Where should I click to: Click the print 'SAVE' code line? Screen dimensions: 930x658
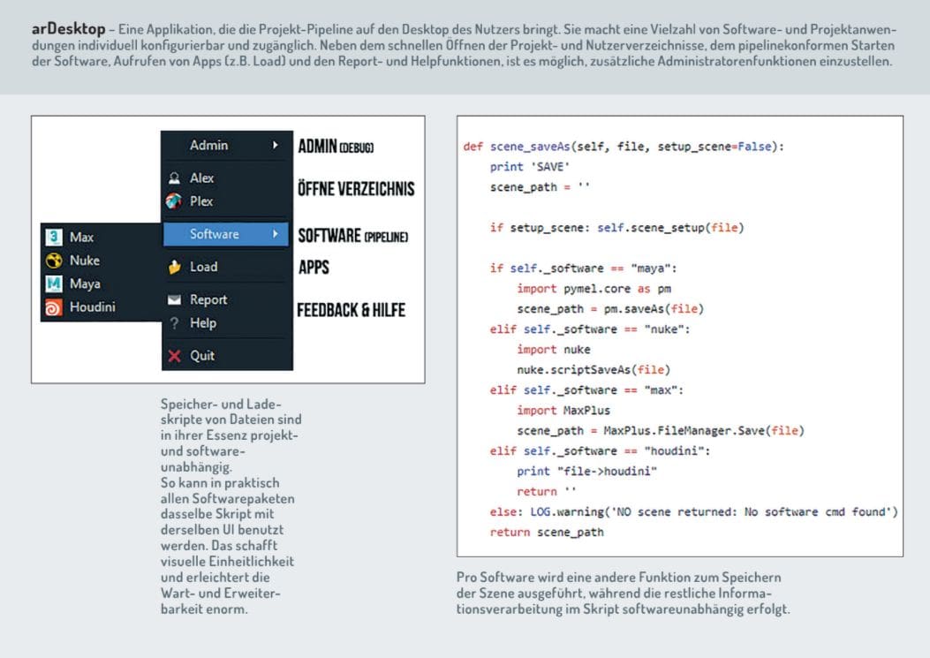tap(530, 167)
